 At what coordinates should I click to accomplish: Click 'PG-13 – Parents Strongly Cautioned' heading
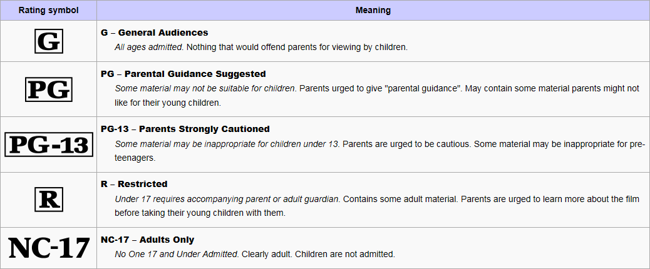tap(185, 129)
